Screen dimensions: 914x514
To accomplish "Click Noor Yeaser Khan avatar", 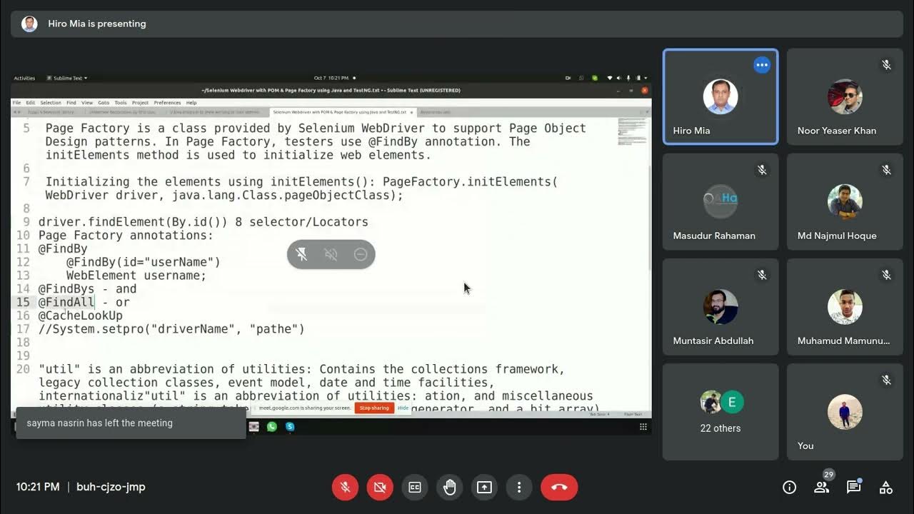I will tap(845, 96).
